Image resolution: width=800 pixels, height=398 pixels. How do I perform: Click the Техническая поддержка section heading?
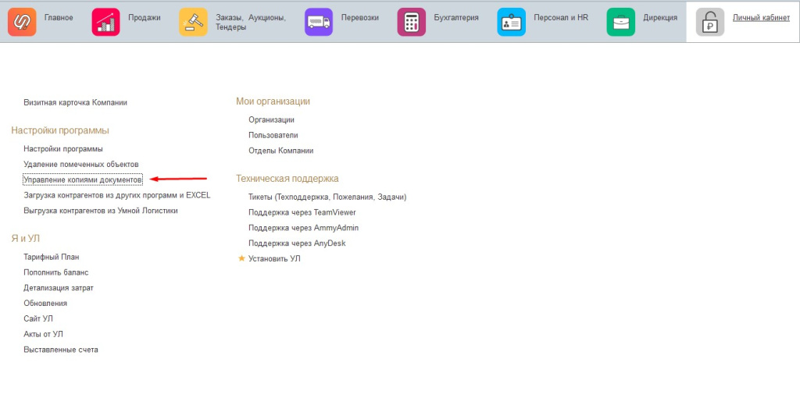point(287,179)
